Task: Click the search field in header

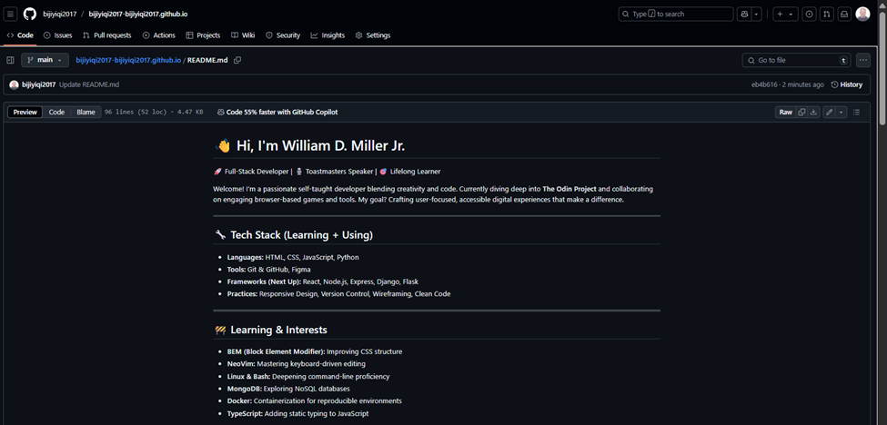Action: [x=676, y=15]
